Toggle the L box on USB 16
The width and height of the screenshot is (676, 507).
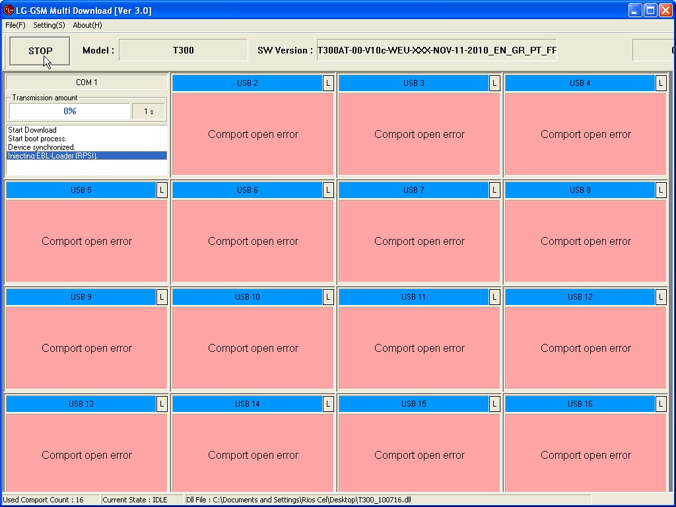(x=661, y=404)
